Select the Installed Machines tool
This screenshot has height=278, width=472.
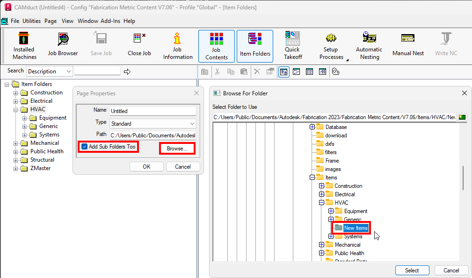23,45
